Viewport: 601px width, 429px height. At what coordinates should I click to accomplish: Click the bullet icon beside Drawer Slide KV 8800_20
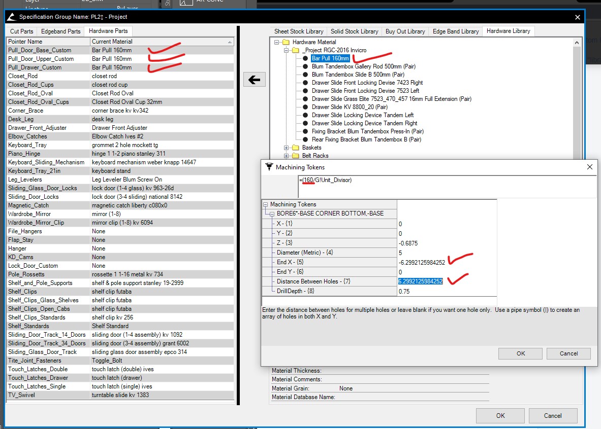coord(305,107)
